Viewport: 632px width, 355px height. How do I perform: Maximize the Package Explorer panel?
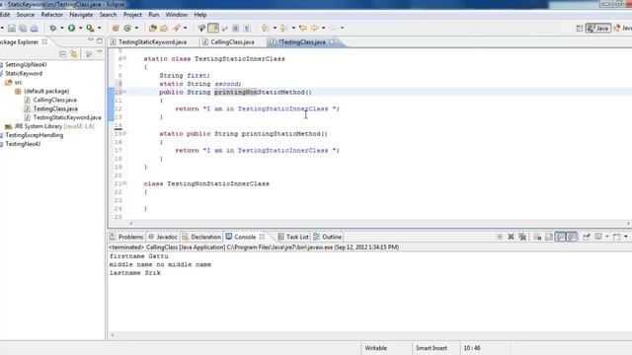pos(100,40)
